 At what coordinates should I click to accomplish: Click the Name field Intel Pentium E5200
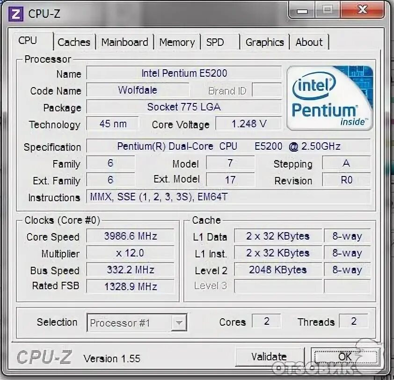click(x=184, y=73)
